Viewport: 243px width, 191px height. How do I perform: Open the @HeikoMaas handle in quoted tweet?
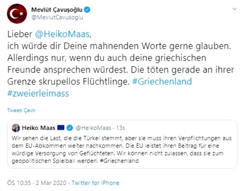click(93, 128)
